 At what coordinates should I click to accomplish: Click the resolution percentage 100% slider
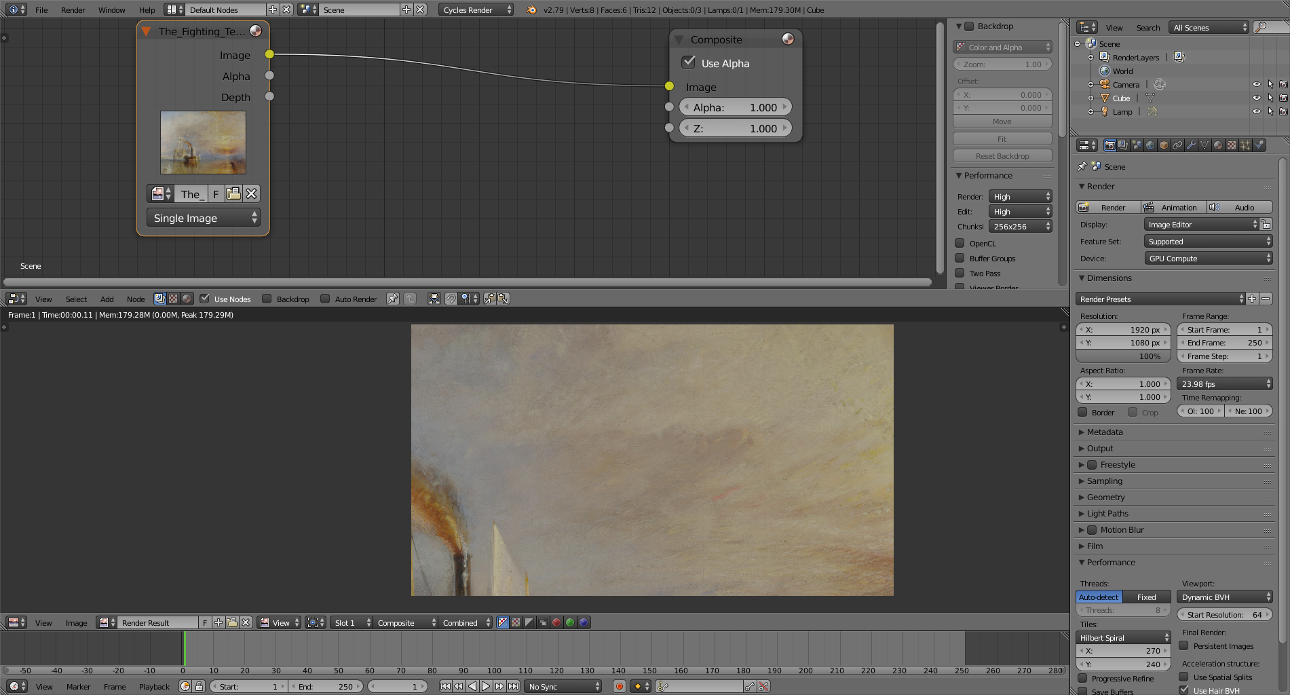pyautogui.click(x=1123, y=356)
